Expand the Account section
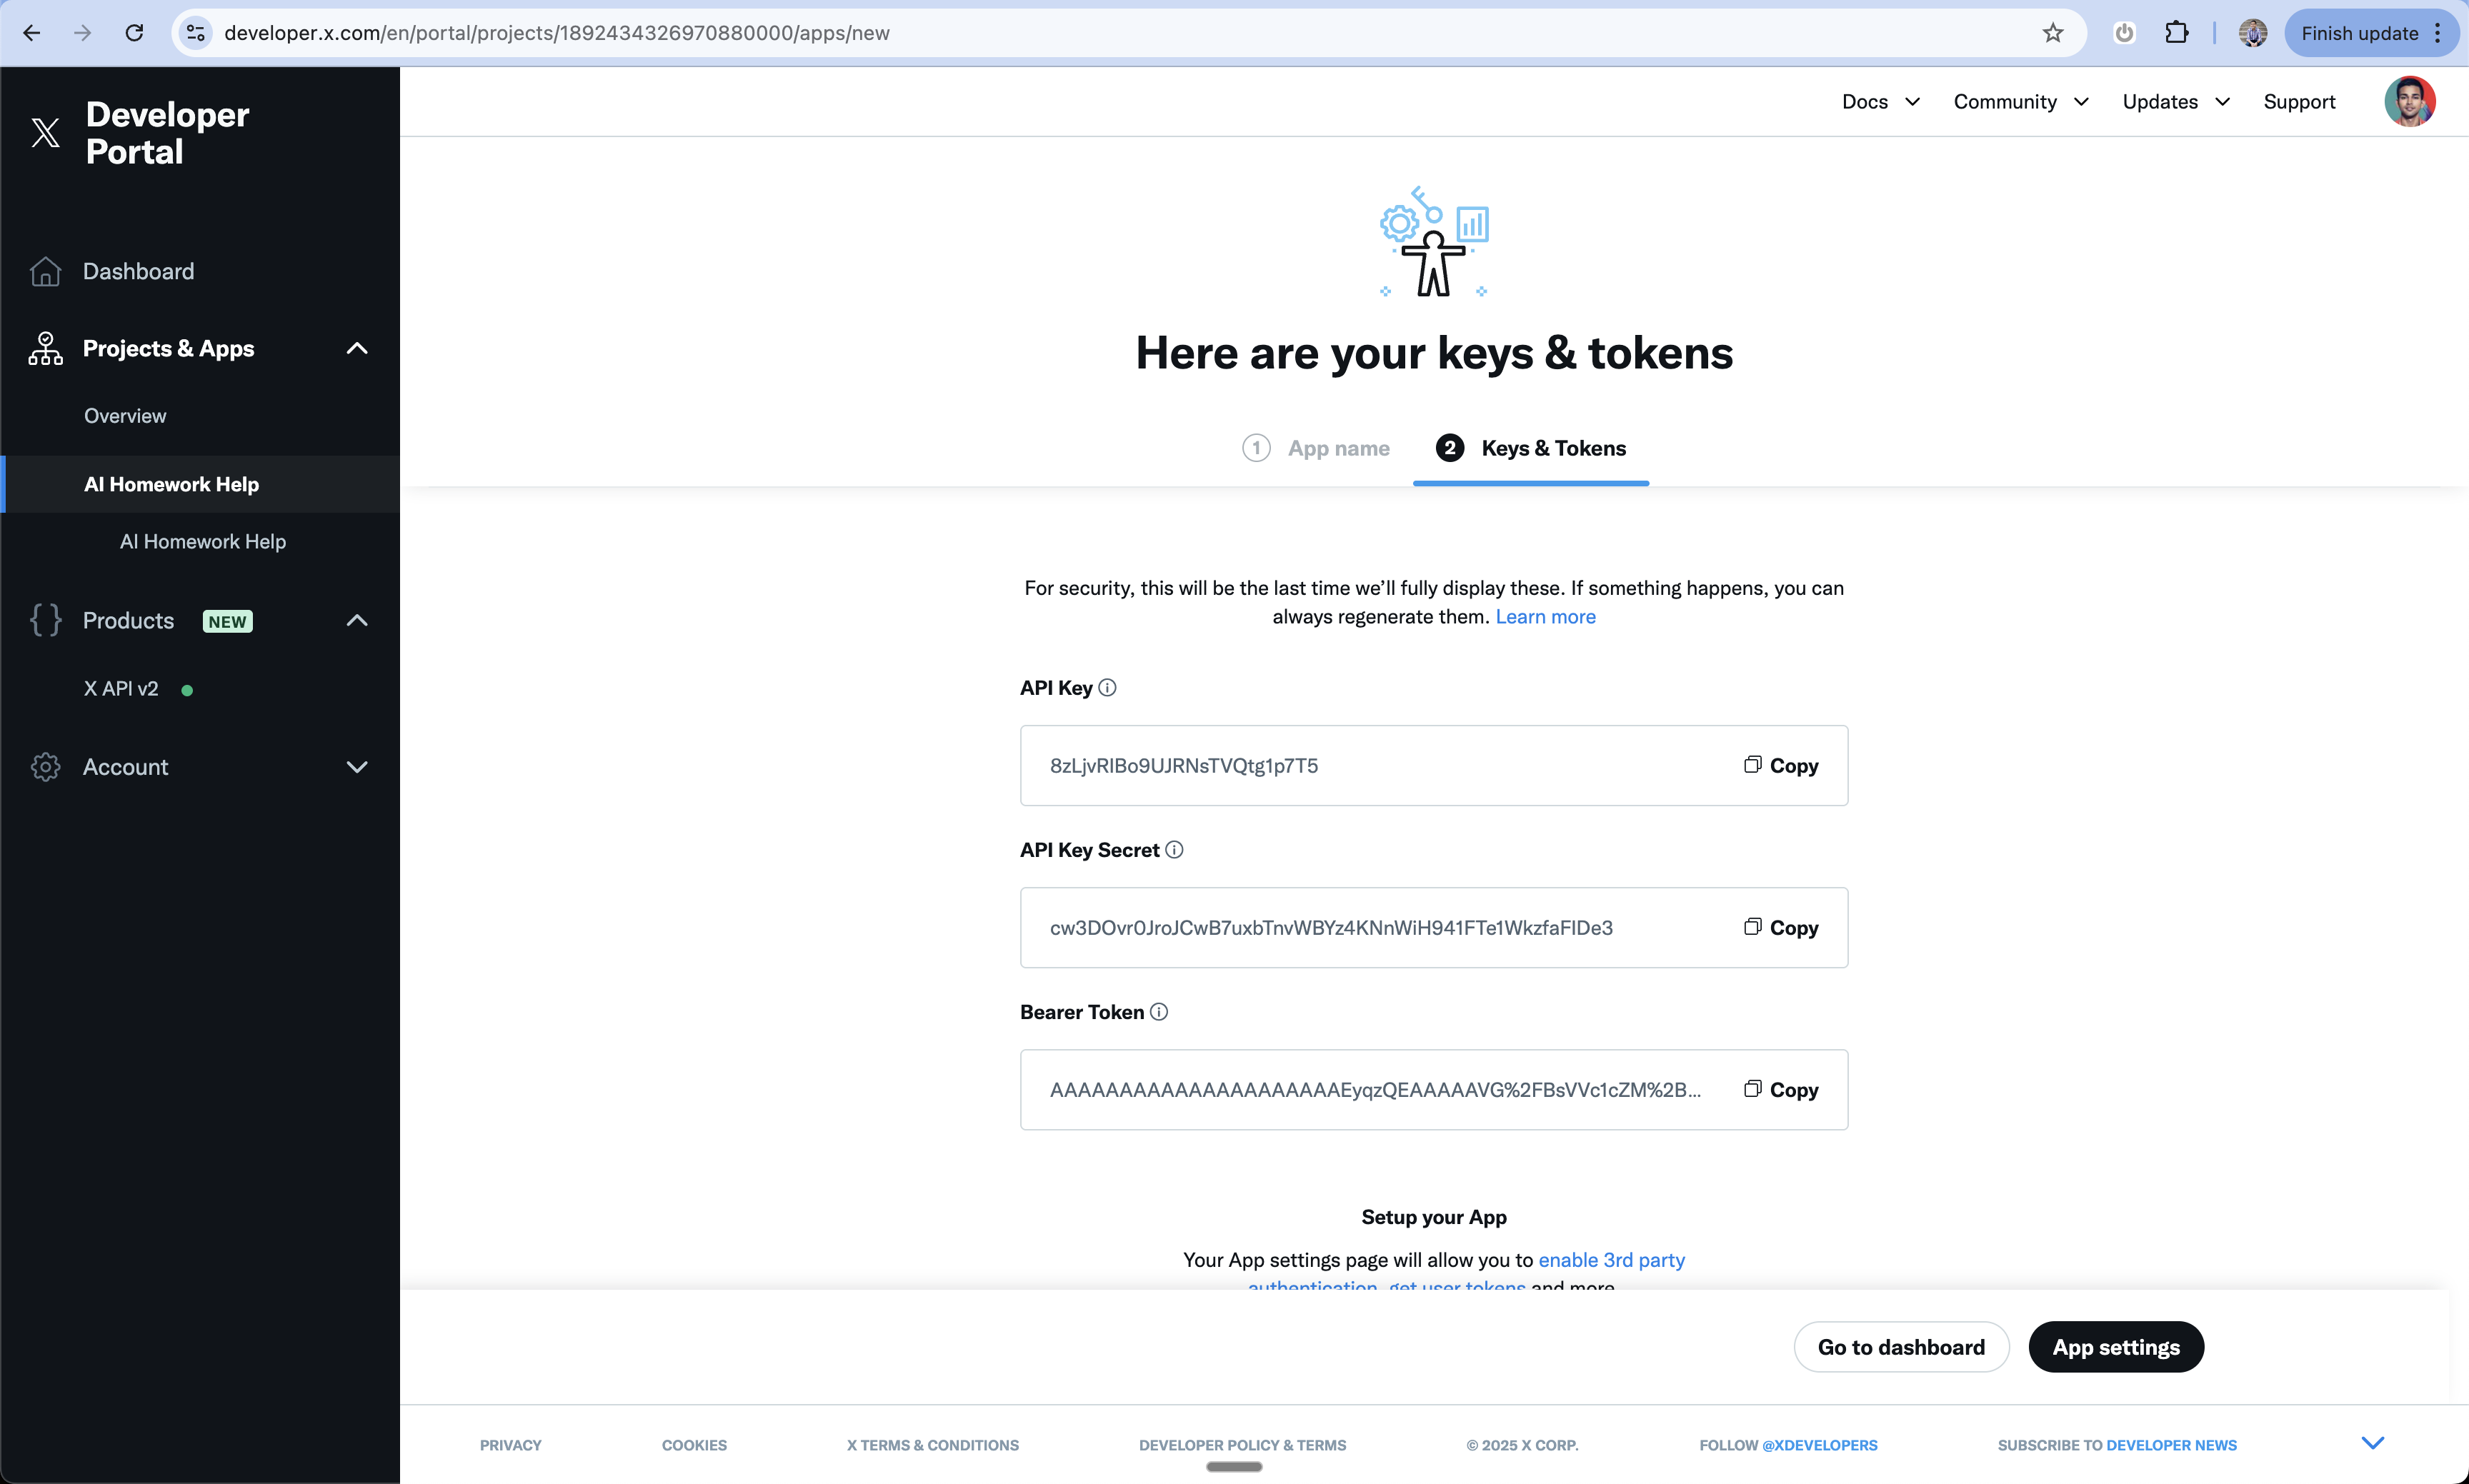This screenshot has height=1484, width=2469. click(x=357, y=767)
